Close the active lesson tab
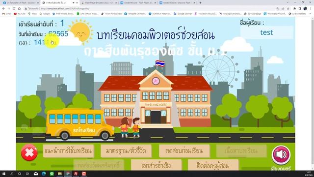The height and width of the screenshot is (177, 314). coord(77,3)
